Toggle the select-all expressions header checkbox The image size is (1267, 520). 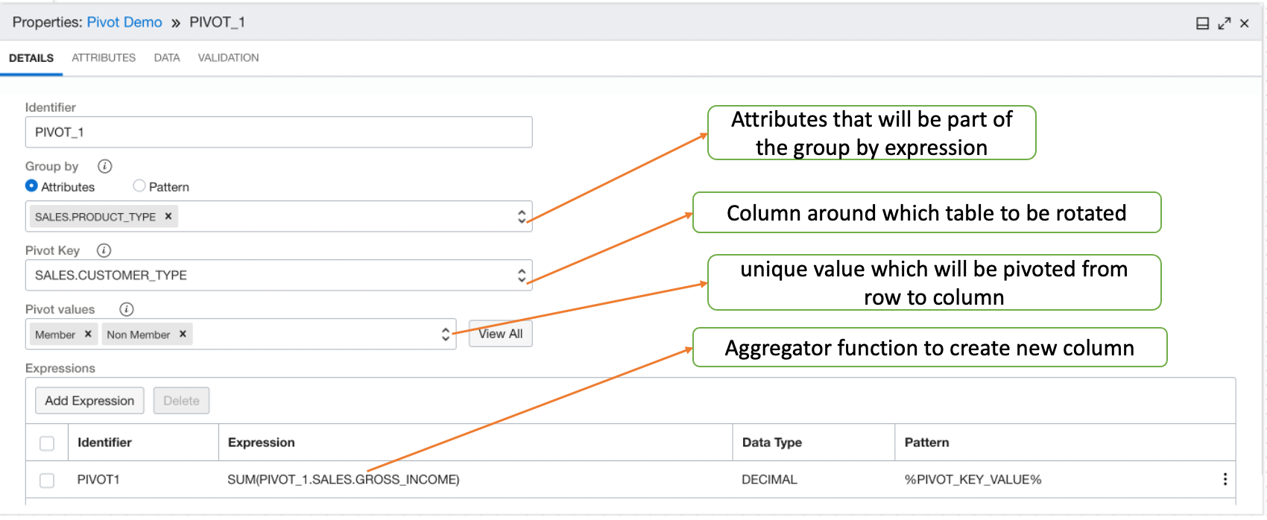[x=47, y=443]
